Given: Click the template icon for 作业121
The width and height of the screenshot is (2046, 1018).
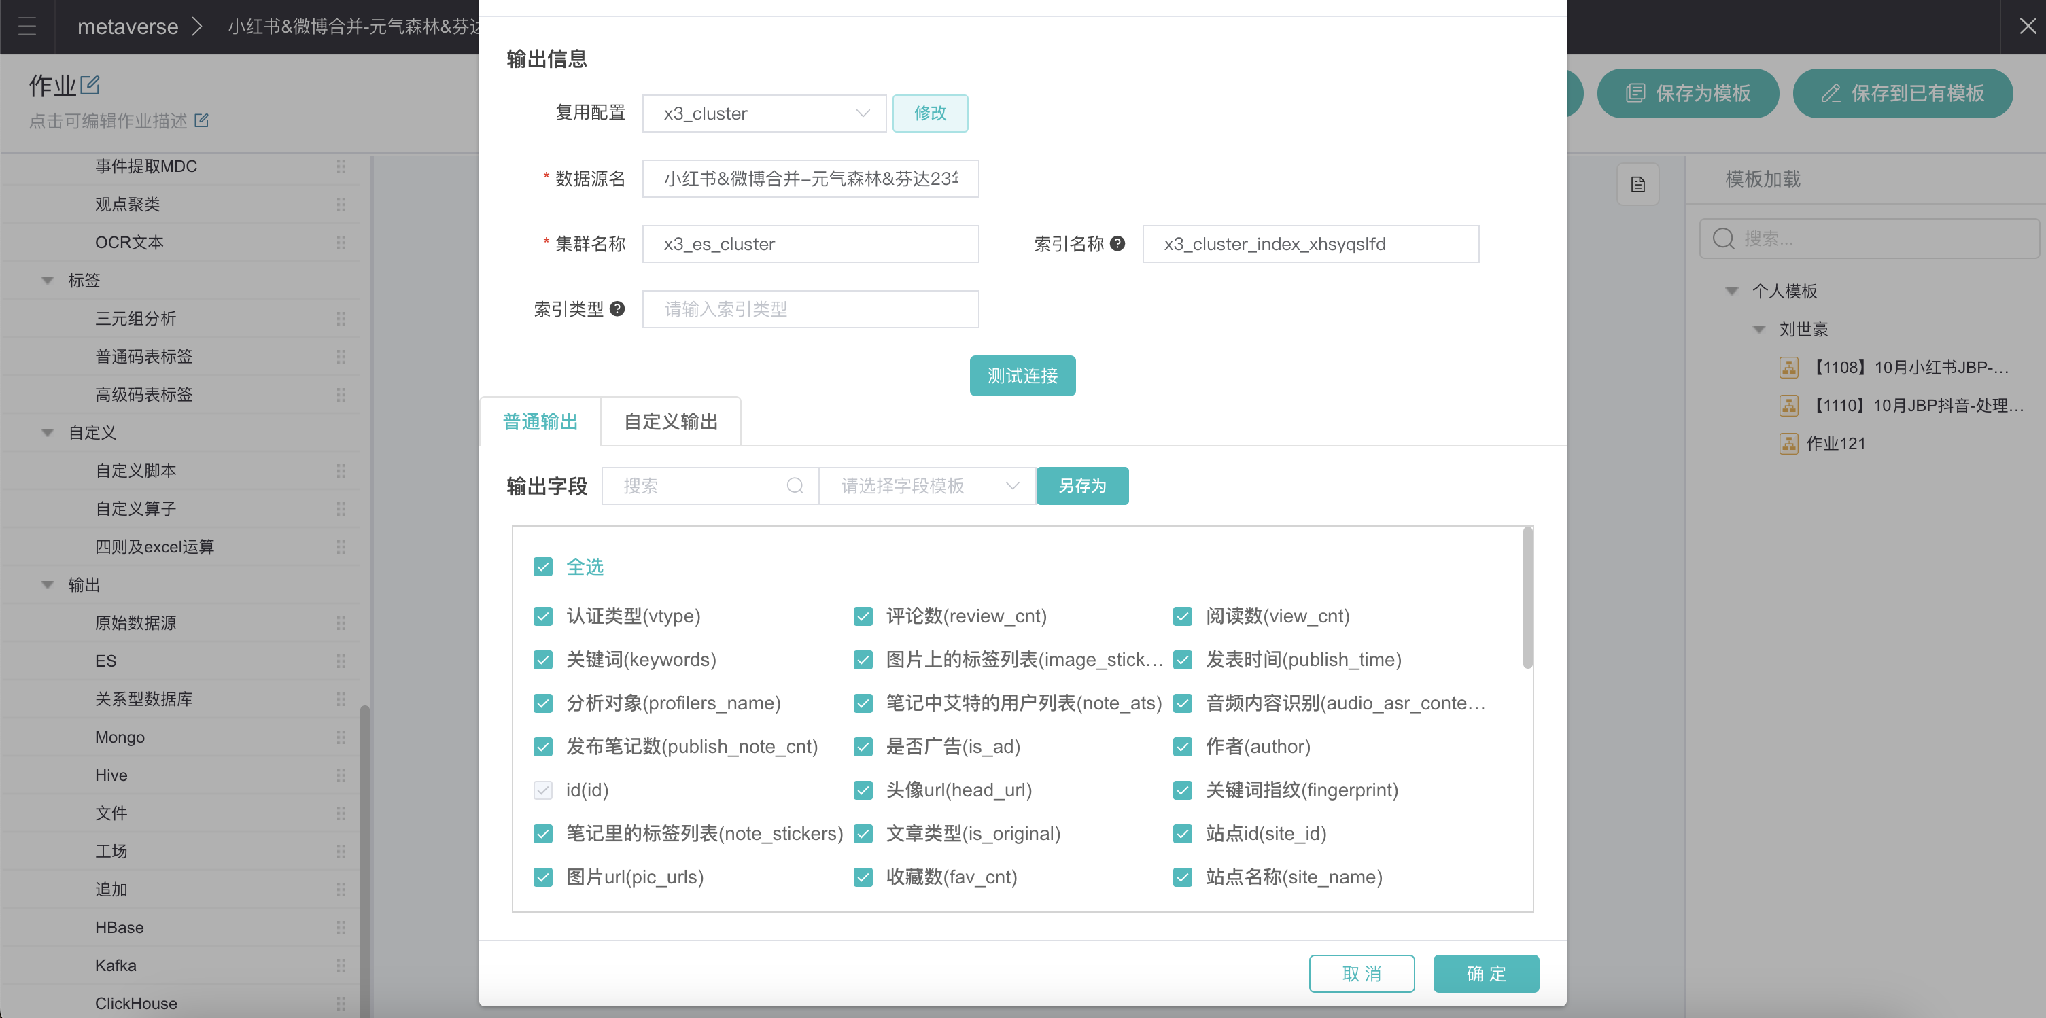Looking at the screenshot, I should [x=1788, y=443].
